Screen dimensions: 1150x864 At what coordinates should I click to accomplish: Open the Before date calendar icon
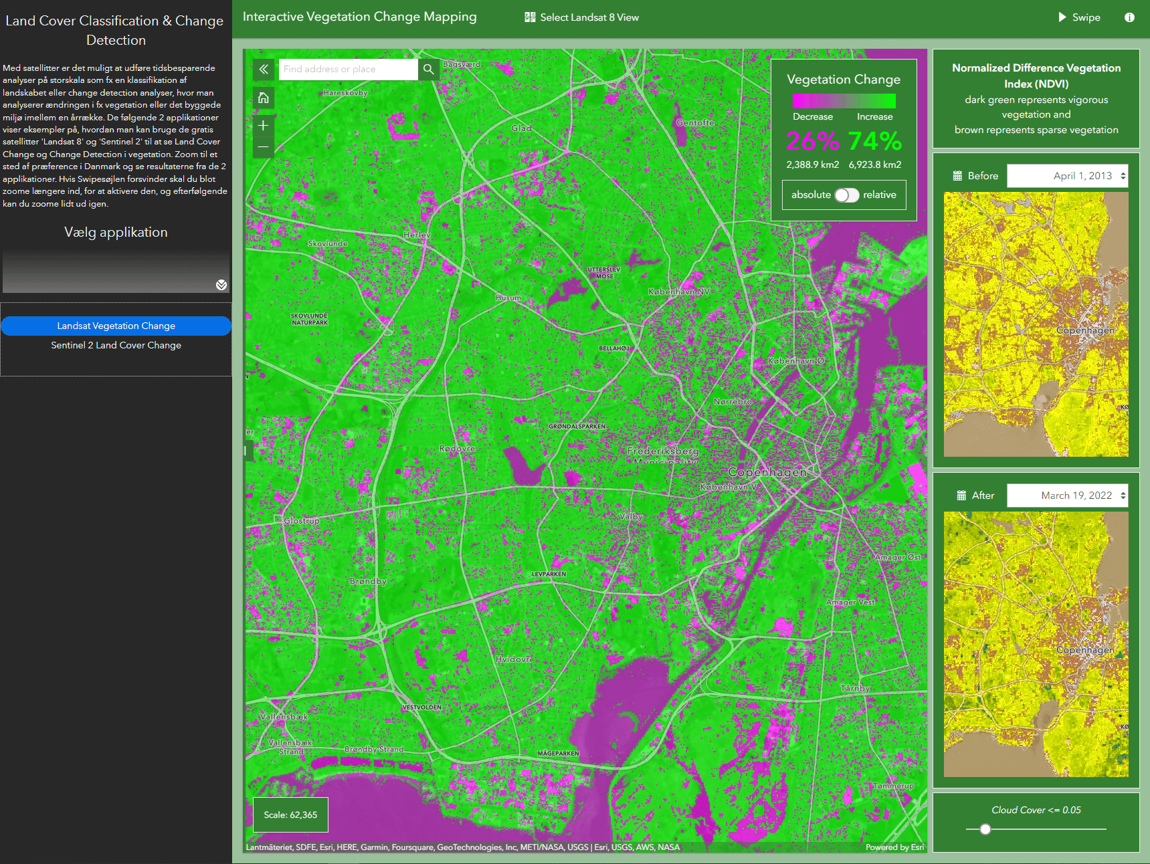pyautogui.click(x=957, y=176)
